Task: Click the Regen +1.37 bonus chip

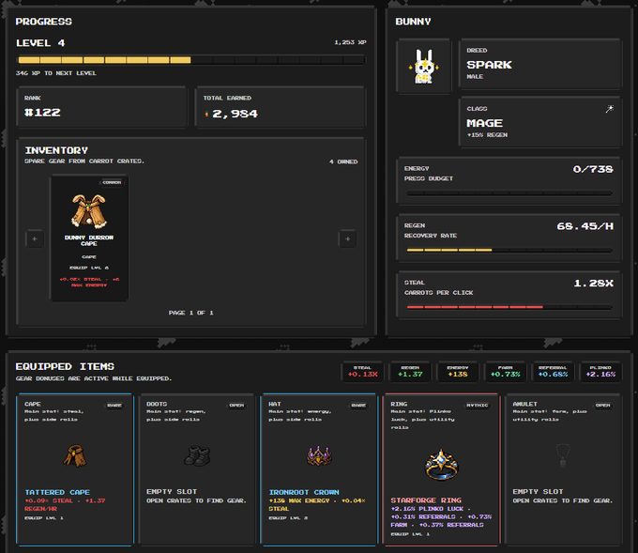Action: click(410, 372)
